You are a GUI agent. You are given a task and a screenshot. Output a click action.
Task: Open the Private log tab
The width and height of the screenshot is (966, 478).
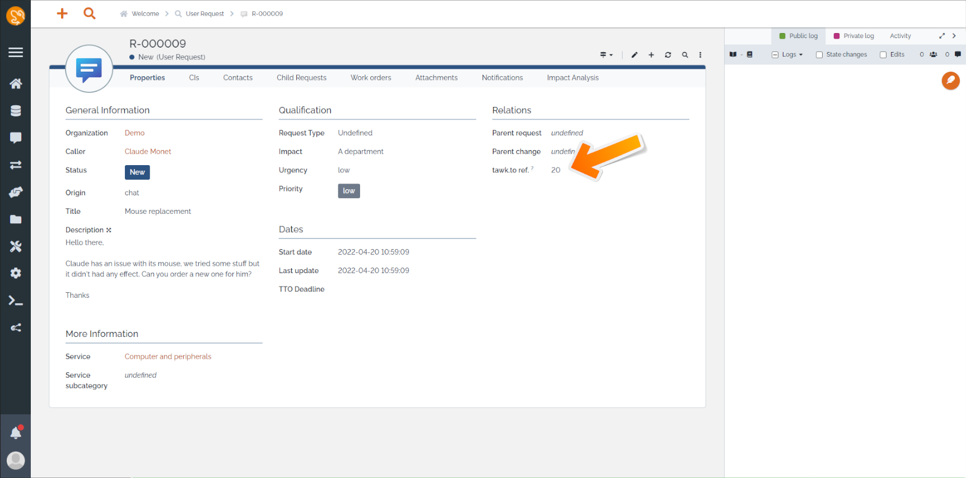coord(853,36)
